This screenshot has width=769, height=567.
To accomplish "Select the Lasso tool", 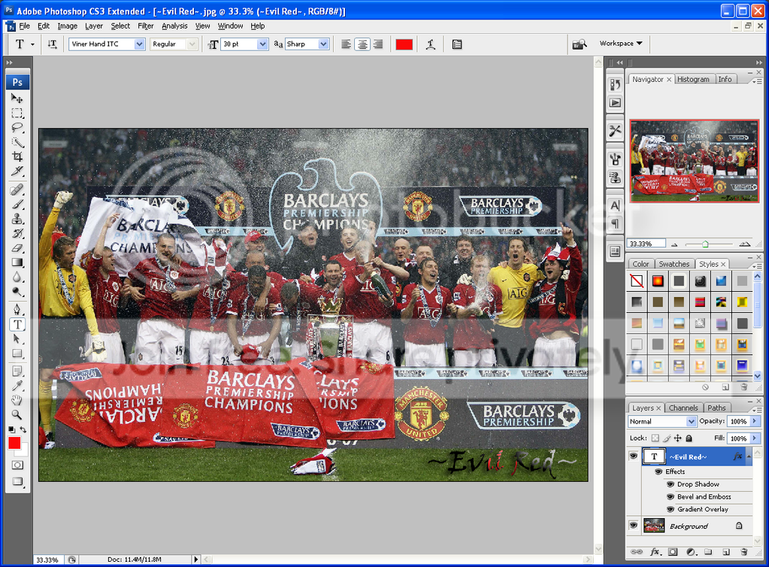I will (x=17, y=128).
